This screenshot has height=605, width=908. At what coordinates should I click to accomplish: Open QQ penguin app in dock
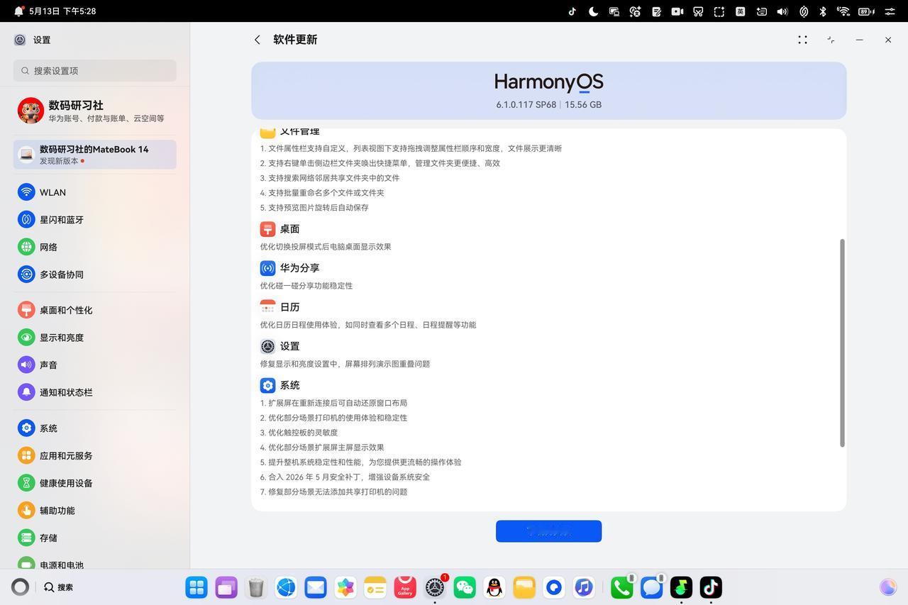(x=494, y=587)
